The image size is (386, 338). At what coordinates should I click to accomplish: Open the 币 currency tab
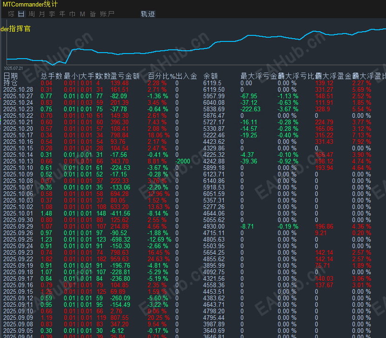[72, 14]
